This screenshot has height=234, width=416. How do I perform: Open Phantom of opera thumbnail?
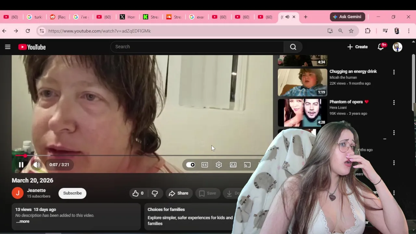tap(303, 113)
